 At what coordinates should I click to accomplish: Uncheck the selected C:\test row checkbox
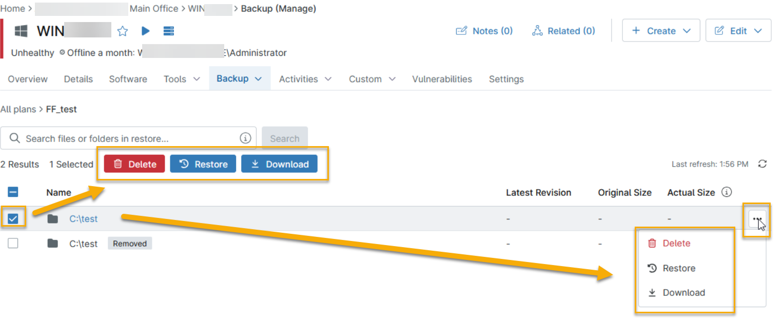[x=13, y=219]
